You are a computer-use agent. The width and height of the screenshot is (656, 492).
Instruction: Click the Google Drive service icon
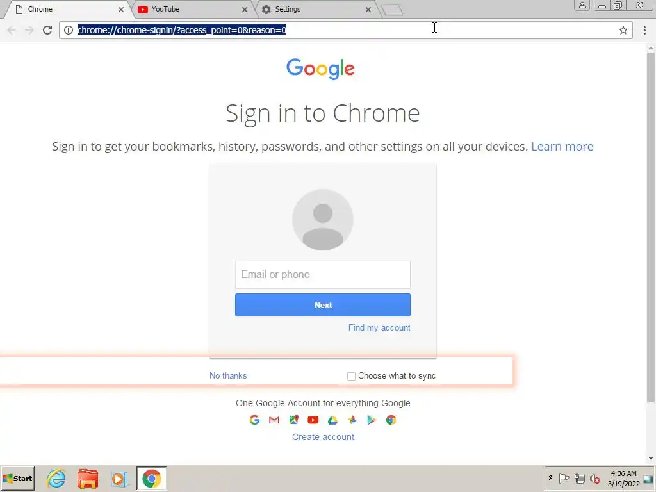(x=332, y=420)
